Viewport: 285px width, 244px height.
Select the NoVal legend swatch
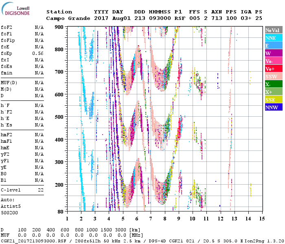tap(273, 30)
